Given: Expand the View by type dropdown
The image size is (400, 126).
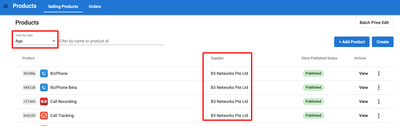Looking at the screenshot, I should pyautogui.click(x=35, y=39).
